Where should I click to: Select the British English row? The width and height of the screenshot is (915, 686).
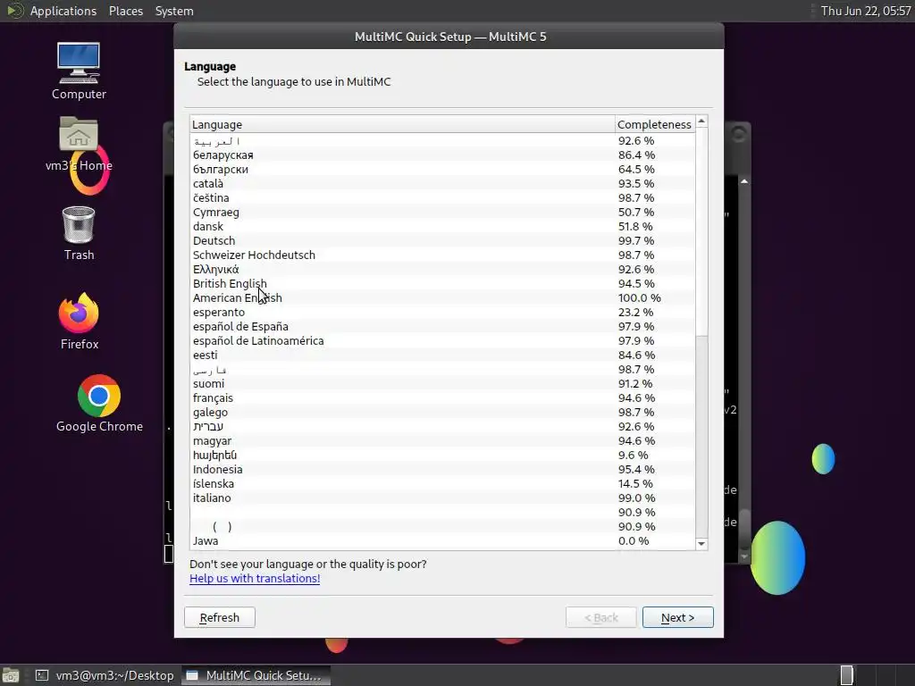[442, 283]
